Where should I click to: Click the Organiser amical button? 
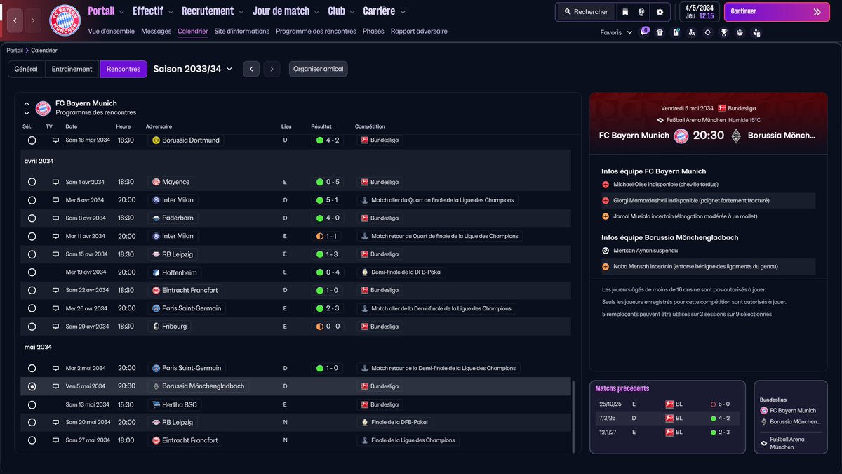tap(318, 69)
